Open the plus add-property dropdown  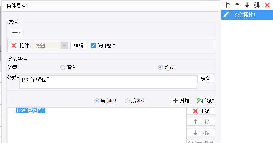[x=17, y=32]
